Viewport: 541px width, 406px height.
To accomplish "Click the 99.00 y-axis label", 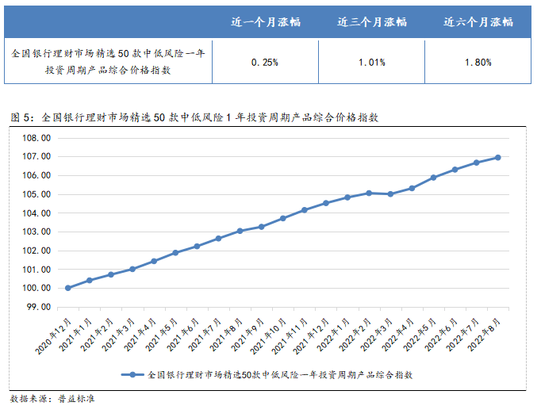I will tap(38, 307).
